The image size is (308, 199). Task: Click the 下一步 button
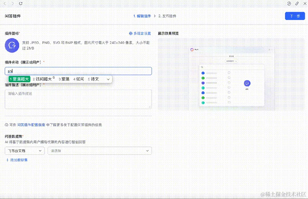295,16
